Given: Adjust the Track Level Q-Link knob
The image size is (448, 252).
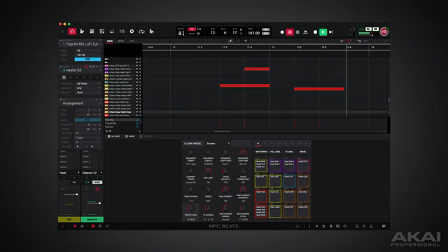Looking at the screenshot, I should coord(190,209).
